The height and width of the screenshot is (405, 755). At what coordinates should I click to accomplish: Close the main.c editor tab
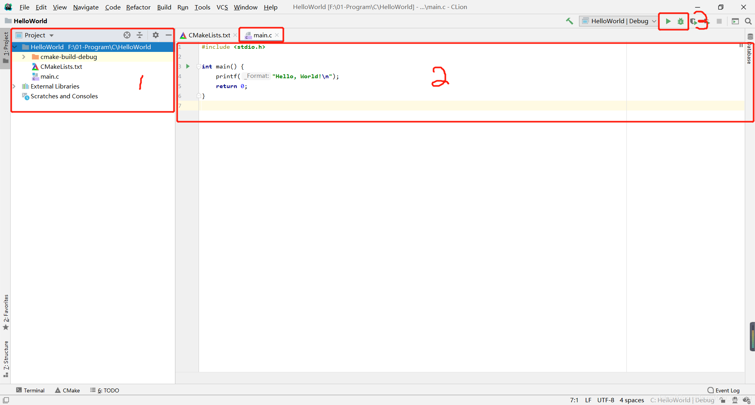[x=277, y=35]
